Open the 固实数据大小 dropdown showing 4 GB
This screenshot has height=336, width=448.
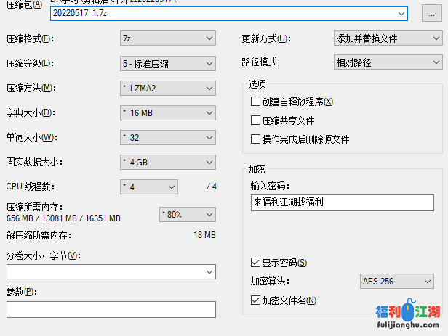167,163
